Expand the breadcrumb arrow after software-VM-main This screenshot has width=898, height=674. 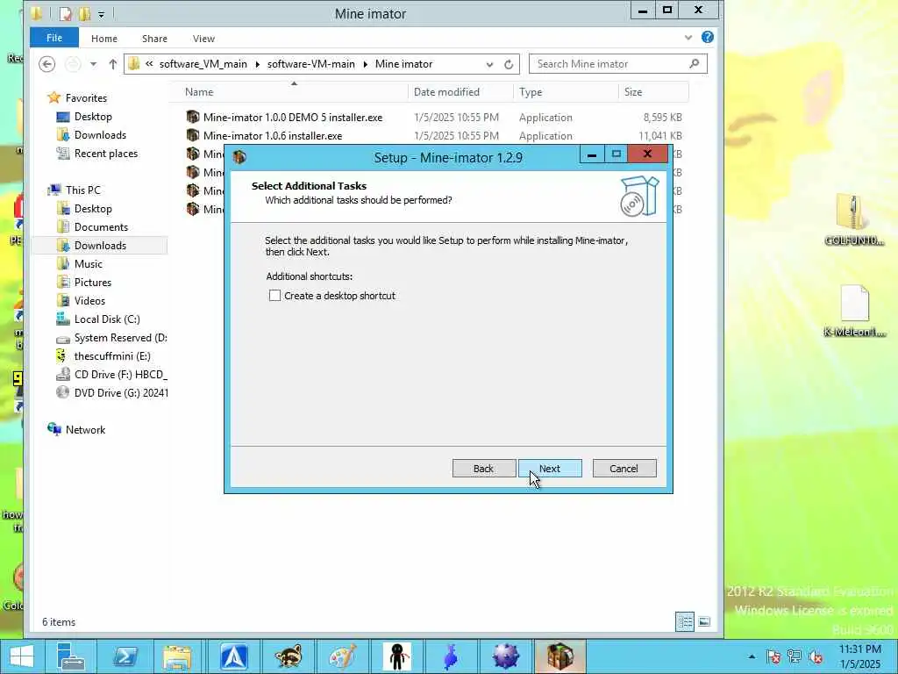click(x=366, y=64)
